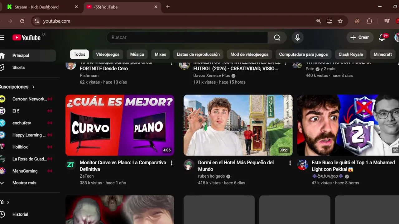Image resolution: width=399 pixels, height=224 pixels.
Task: Click the Crear button
Action: coord(359,37)
